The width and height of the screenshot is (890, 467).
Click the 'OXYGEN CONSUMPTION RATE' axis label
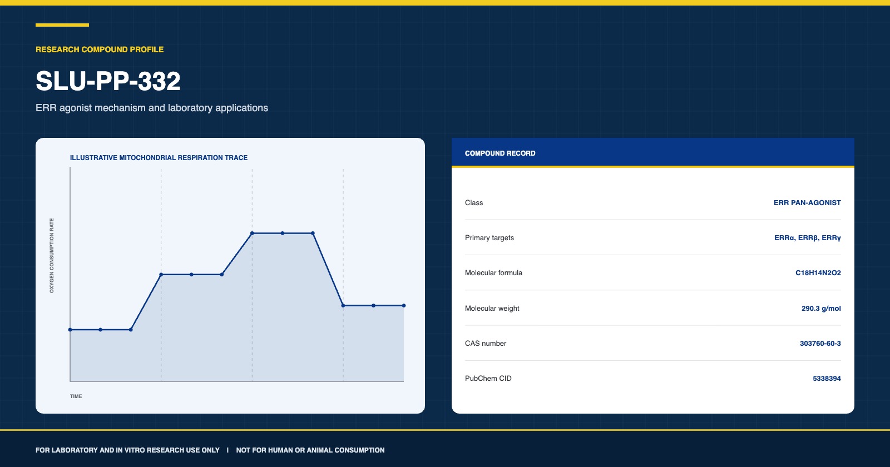tap(52, 255)
